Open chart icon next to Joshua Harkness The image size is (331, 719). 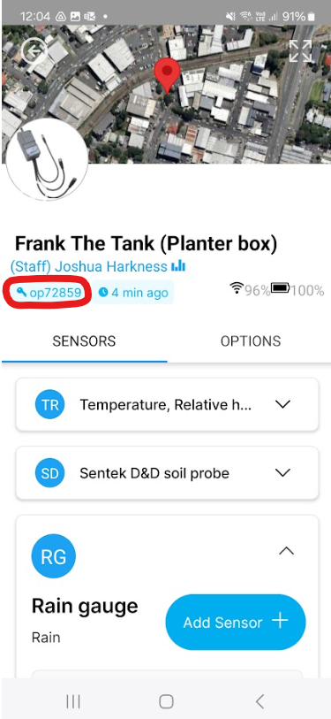pyautogui.click(x=178, y=266)
